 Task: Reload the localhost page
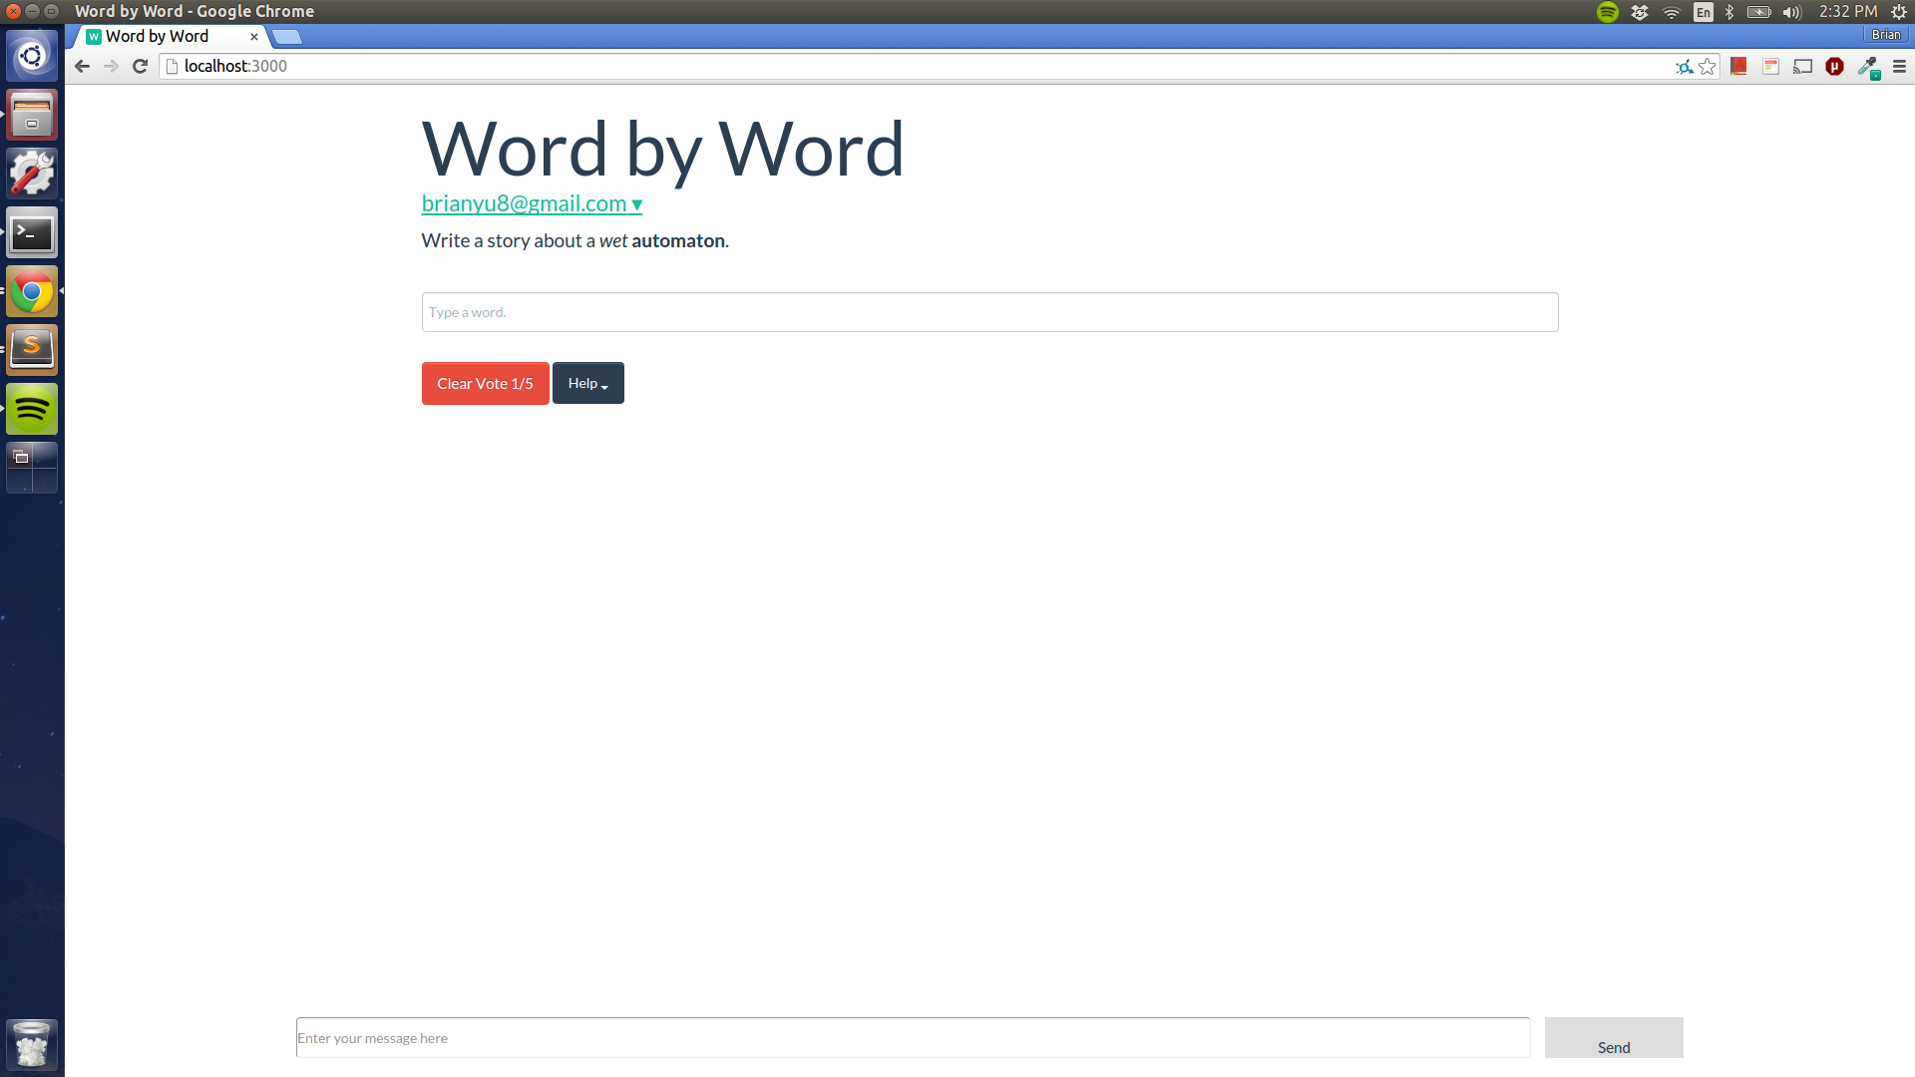pyautogui.click(x=141, y=67)
